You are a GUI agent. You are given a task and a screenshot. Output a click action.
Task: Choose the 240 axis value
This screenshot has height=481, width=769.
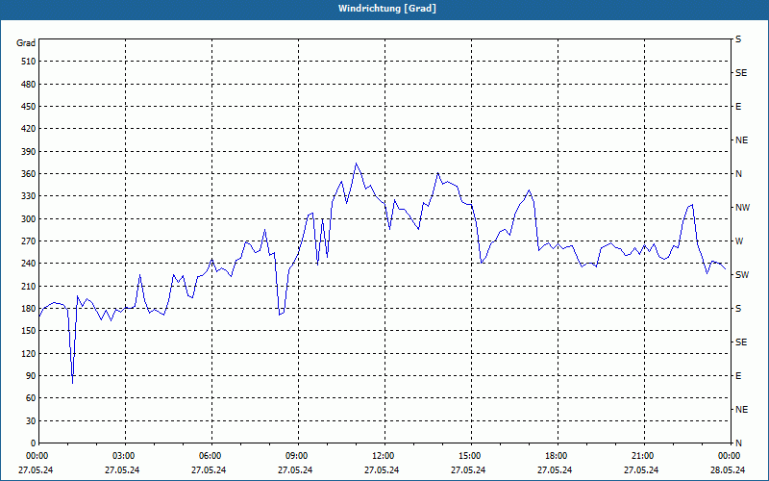click(29, 264)
